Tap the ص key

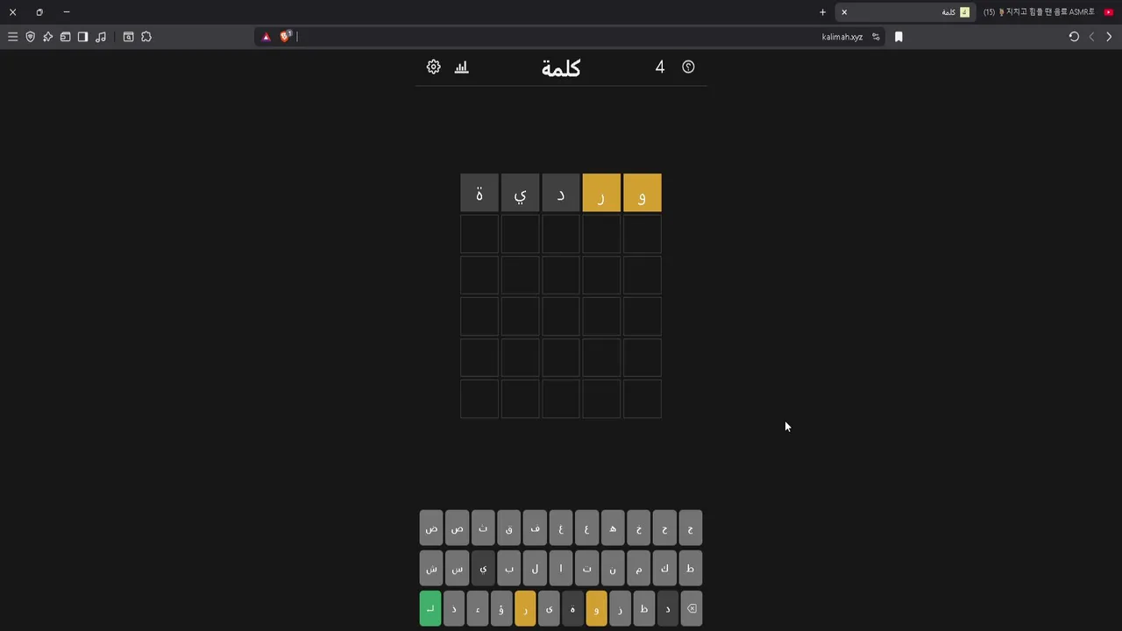click(457, 528)
